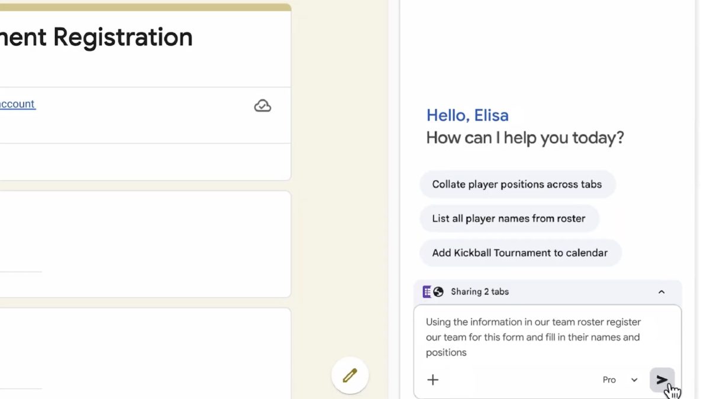Collapse the Sharing 2 tabs panel
The image size is (710, 399).
point(661,291)
